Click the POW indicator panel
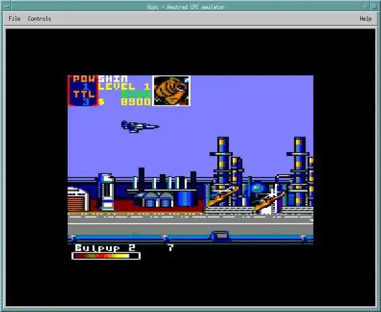 click(x=83, y=90)
